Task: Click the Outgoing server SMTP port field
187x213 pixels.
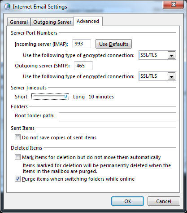Action: [83, 66]
